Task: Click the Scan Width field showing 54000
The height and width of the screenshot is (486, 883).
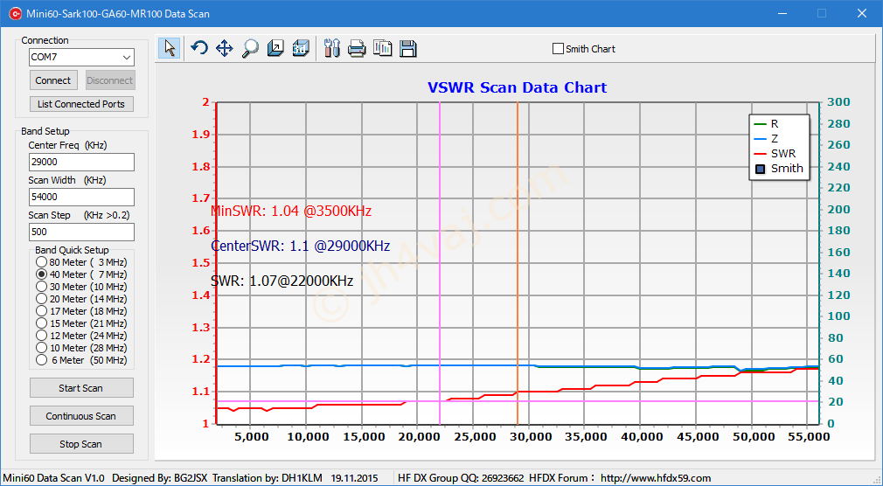Action: pyautogui.click(x=81, y=197)
